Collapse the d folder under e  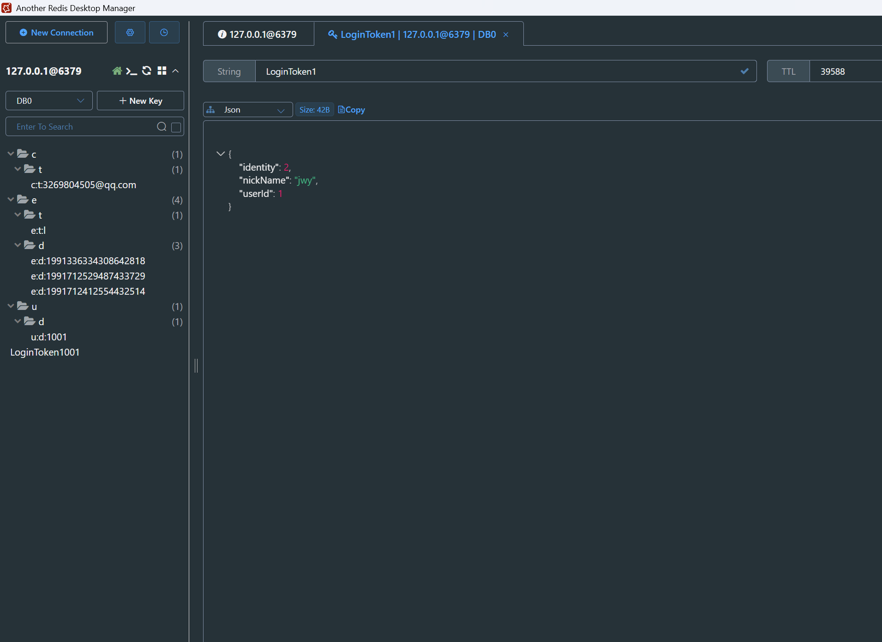[18, 245]
